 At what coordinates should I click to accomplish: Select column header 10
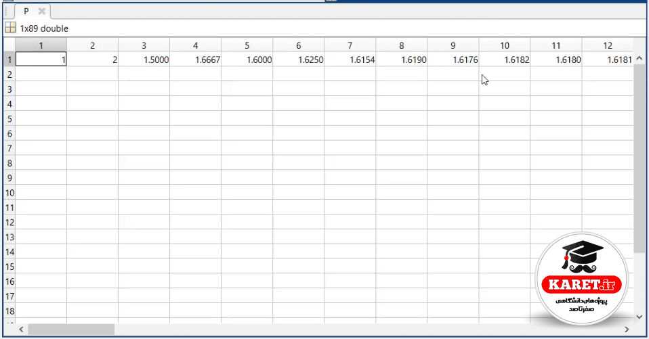[x=505, y=45]
